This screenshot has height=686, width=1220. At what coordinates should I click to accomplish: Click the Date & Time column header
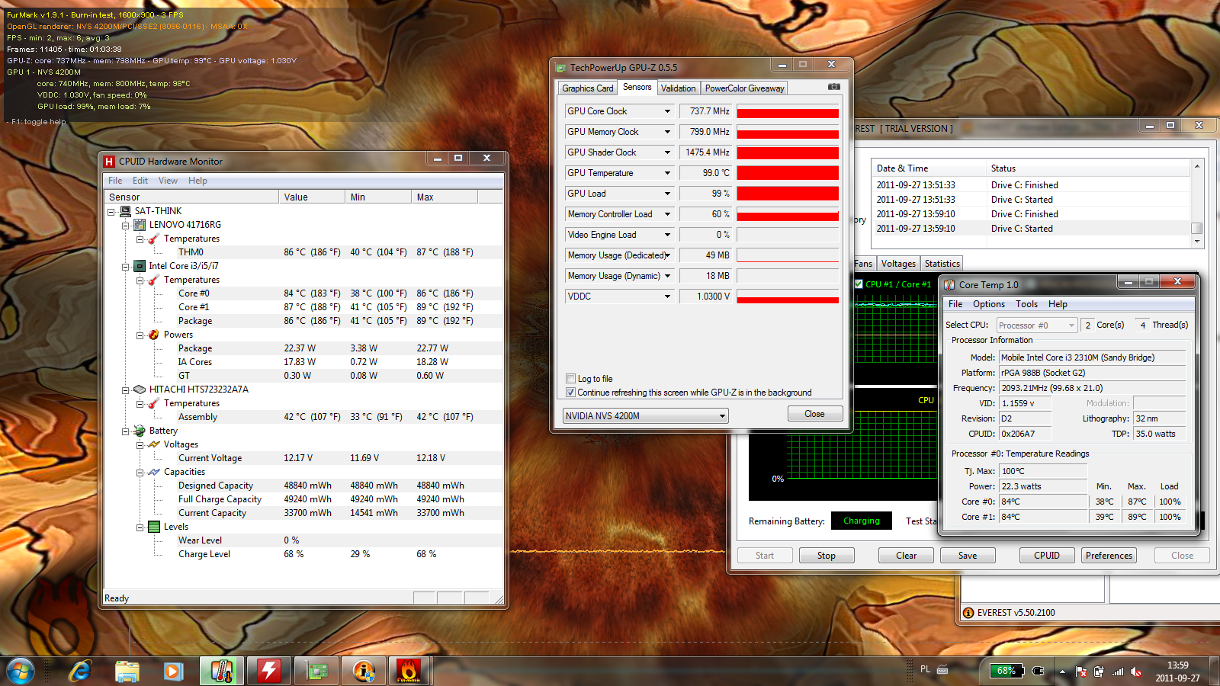(x=929, y=168)
